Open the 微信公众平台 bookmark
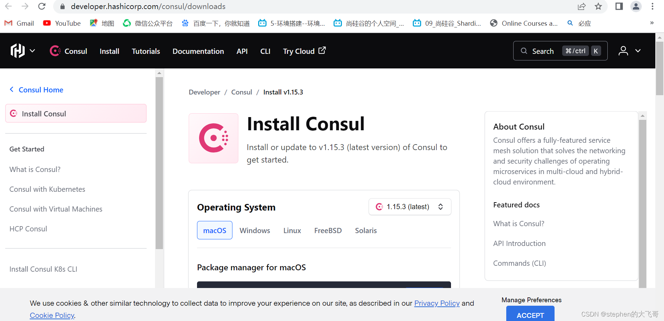 click(x=148, y=23)
